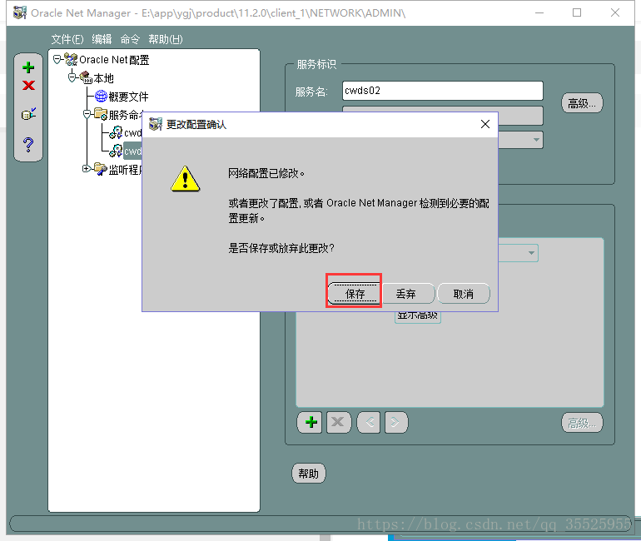Click the blue question mark help icon
Image resolution: width=641 pixels, height=541 pixels.
pos(28,144)
